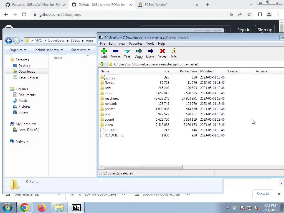This screenshot has height=213, width=284.
Task: Switch to the 86Box [Jenkins] browser tab
Action: pyautogui.click(x=168, y=5)
